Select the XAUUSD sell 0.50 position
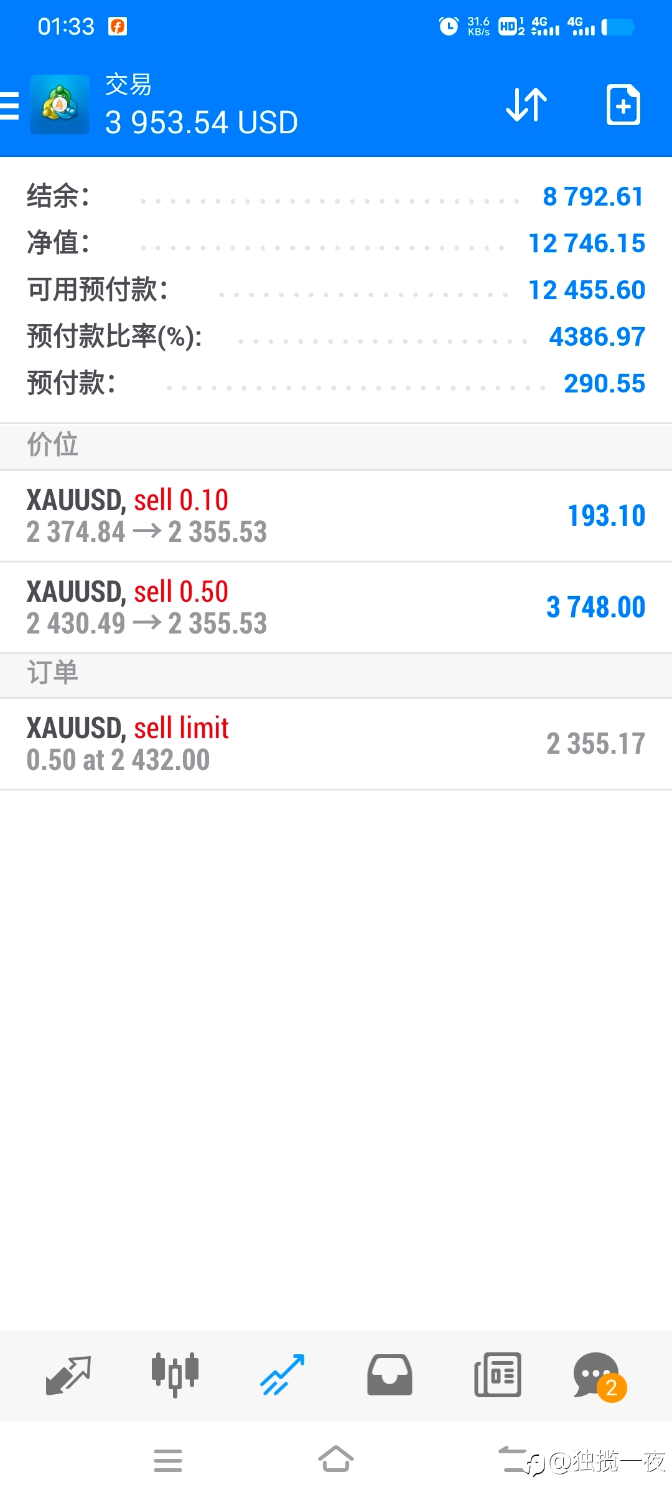The height and width of the screenshot is (1500, 672). pos(336,607)
